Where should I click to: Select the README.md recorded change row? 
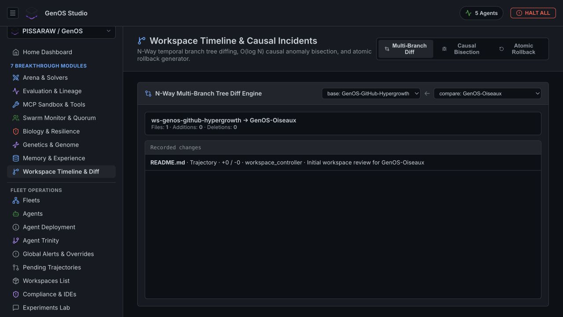343,162
